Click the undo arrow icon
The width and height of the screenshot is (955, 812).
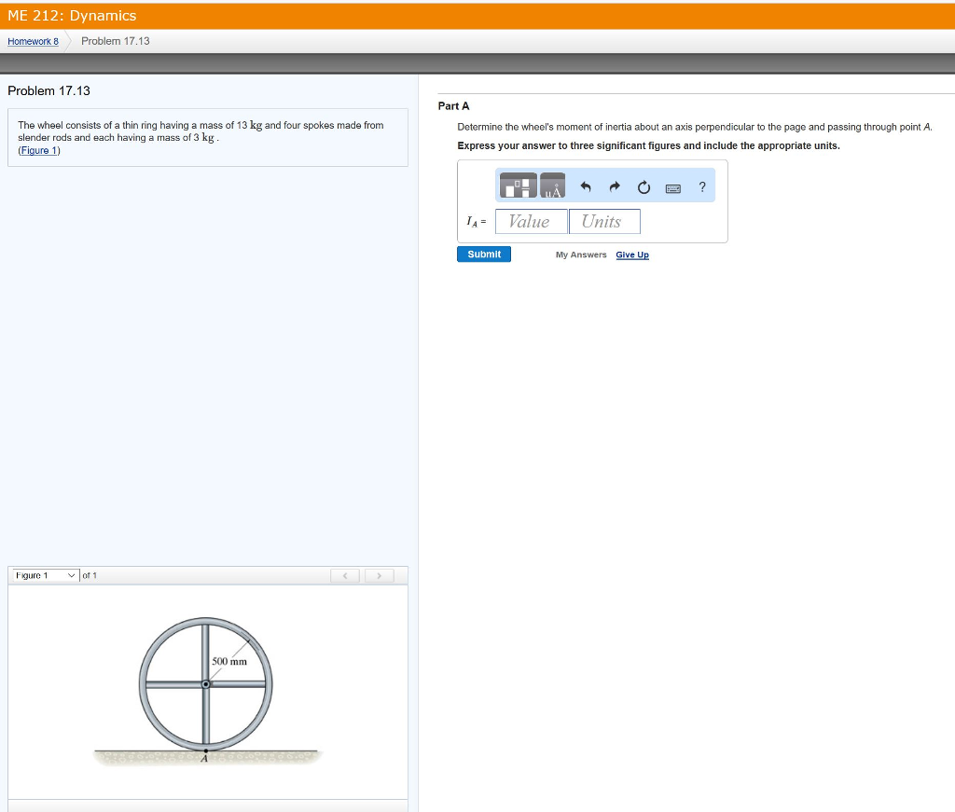pos(586,187)
